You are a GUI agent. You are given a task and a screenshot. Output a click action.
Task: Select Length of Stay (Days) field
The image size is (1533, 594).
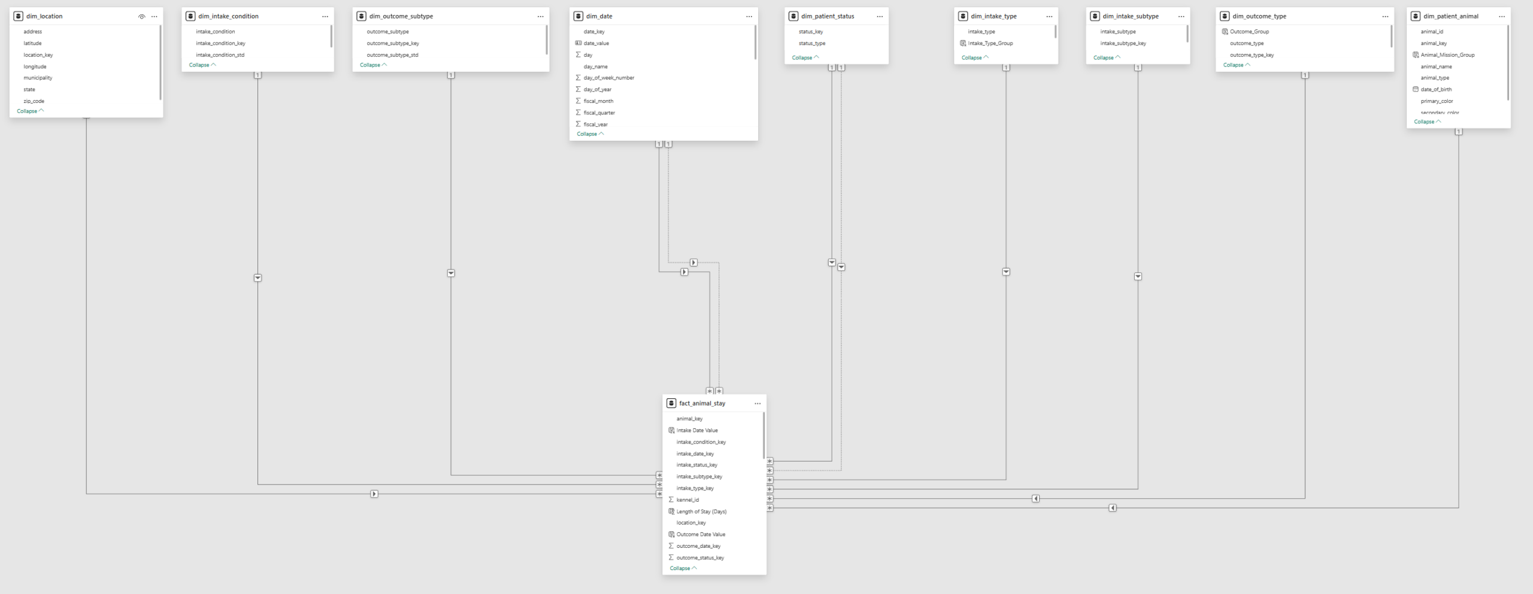click(701, 511)
